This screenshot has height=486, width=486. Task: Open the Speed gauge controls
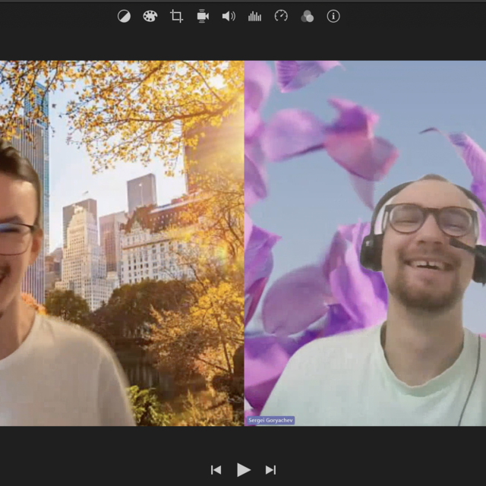pos(281,16)
